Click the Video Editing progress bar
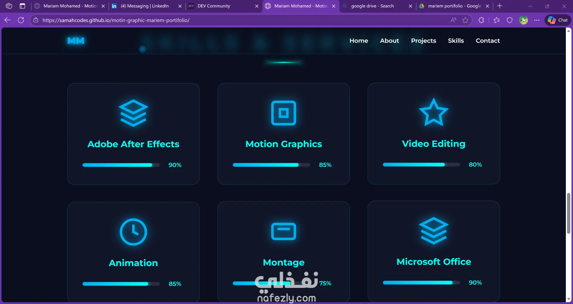The height and width of the screenshot is (304, 573). [421, 165]
